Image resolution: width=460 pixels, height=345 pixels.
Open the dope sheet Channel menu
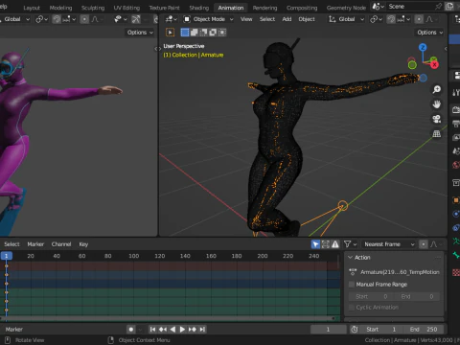coord(61,244)
